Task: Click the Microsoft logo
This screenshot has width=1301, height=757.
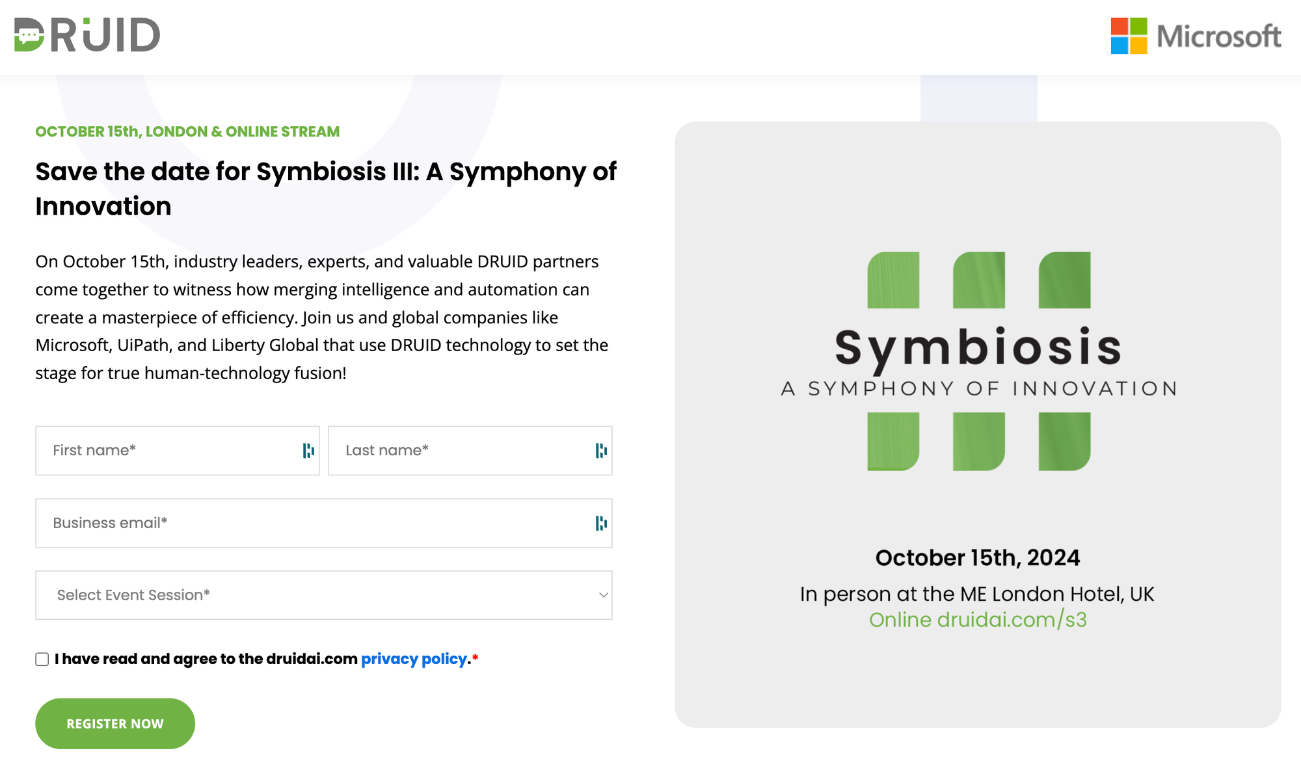Action: (1196, 36)
